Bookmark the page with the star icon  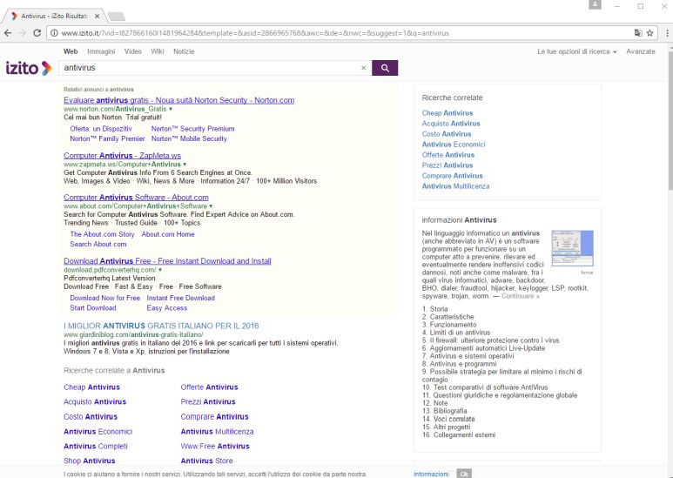649,33
